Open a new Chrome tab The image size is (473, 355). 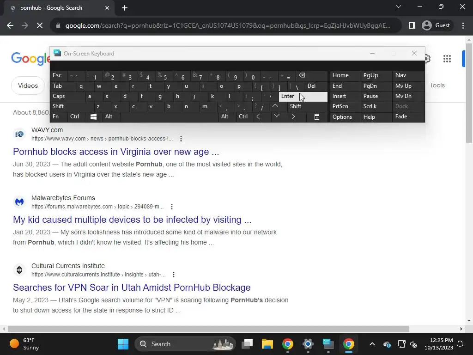(125, 8)
